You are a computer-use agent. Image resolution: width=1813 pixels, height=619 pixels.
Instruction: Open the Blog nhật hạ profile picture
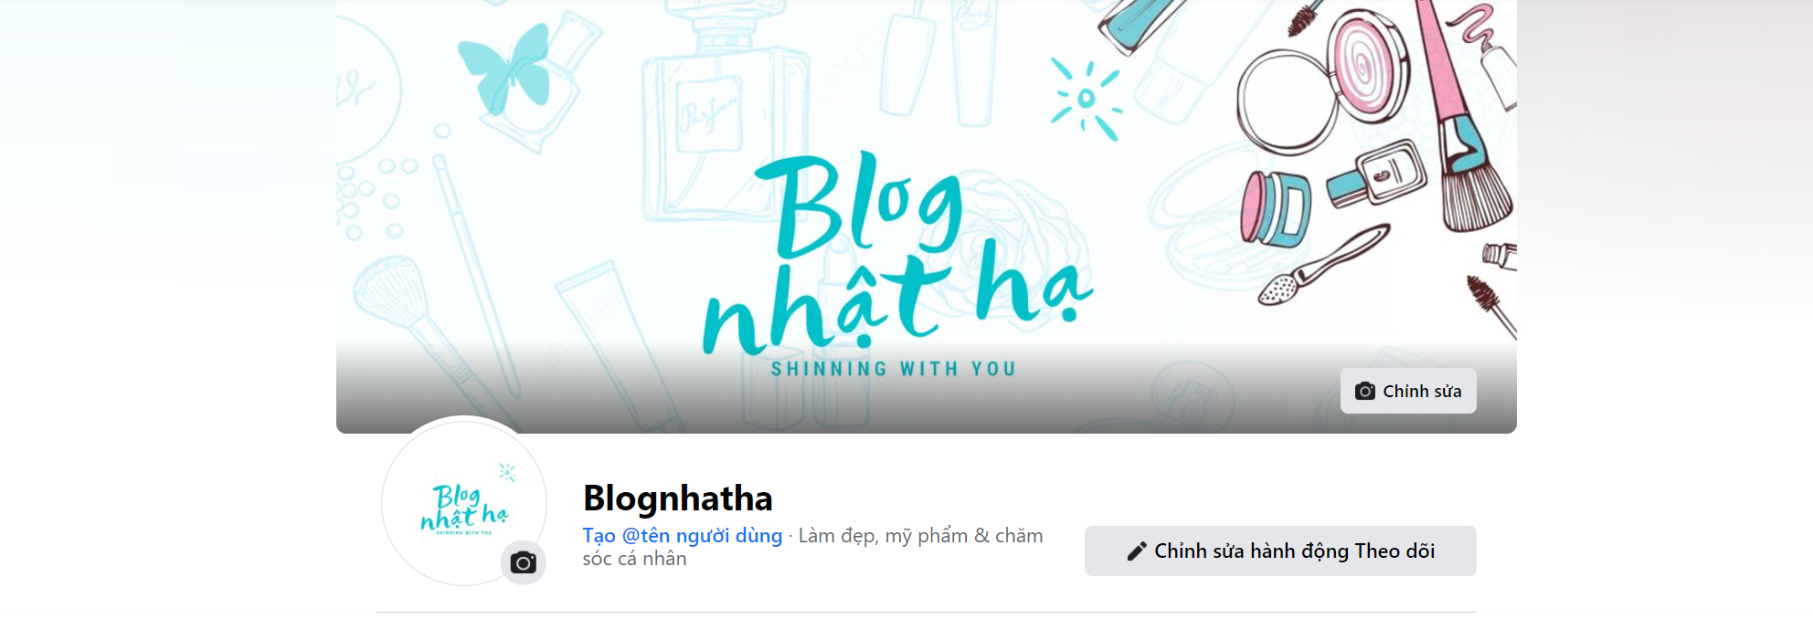pyautogui.click(x=464, y=502)
